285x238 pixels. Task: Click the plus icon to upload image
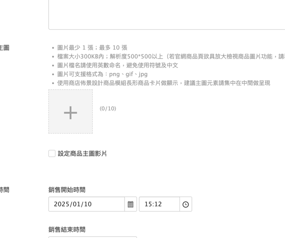click(70, 112)
